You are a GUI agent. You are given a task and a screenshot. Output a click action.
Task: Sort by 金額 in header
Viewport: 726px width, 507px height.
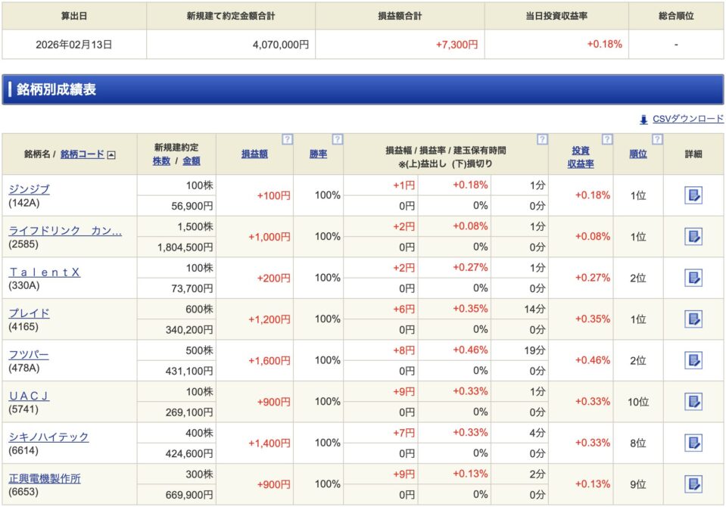(192, 161)
